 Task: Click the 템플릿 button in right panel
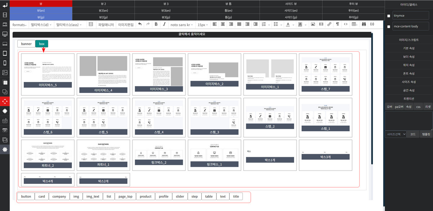(427, 134)
